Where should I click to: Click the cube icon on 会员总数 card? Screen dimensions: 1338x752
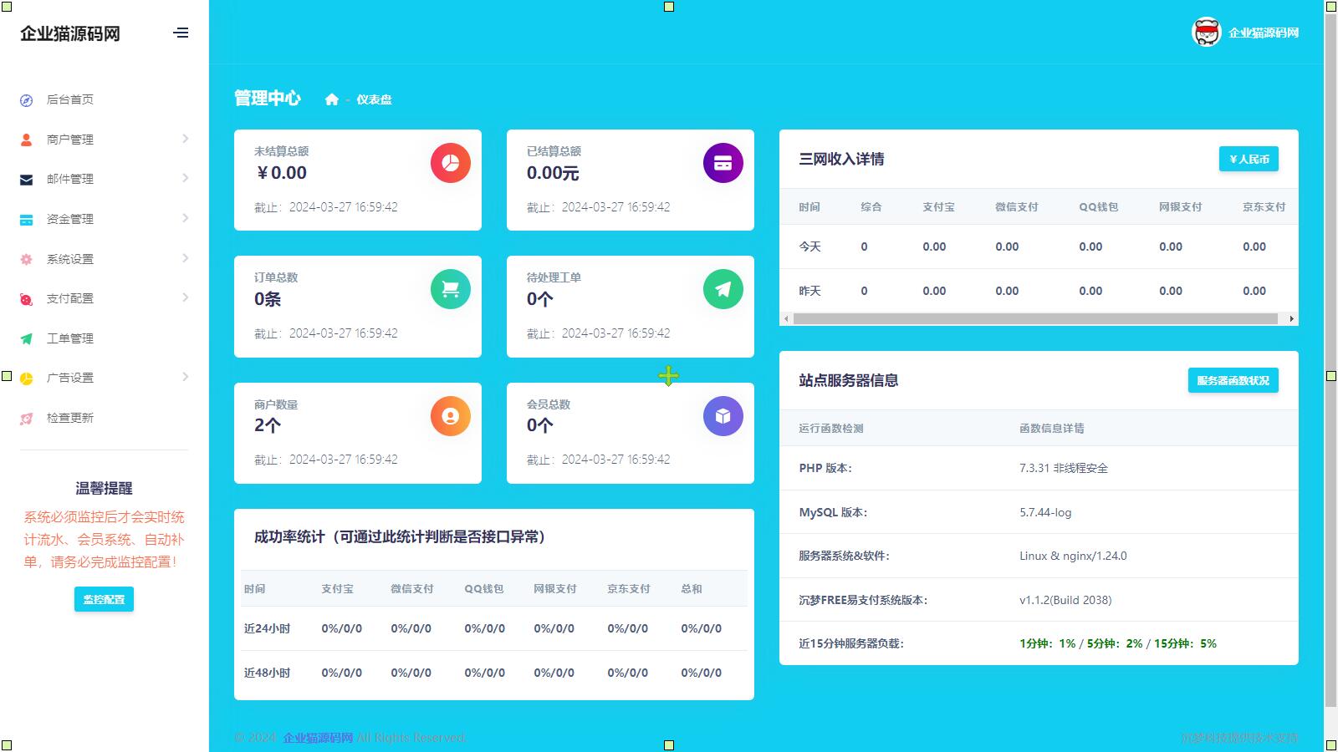[x=723, y=416]
